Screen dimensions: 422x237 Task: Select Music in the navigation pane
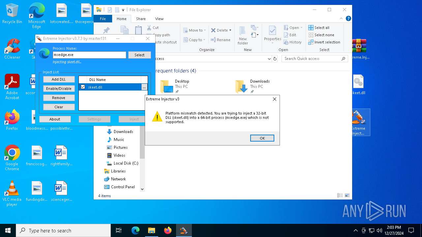tap(115, 140)
